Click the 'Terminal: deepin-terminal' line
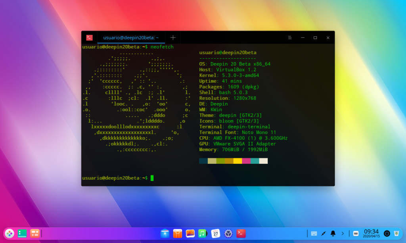 [235, 126]
